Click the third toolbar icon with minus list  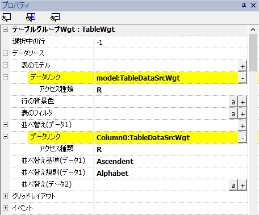(x=55, y=17)
